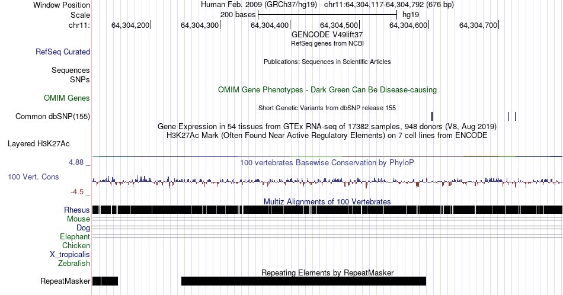The image size is (563, 295).
Task: Click the Window Position label
Action: tap(62, 5)
